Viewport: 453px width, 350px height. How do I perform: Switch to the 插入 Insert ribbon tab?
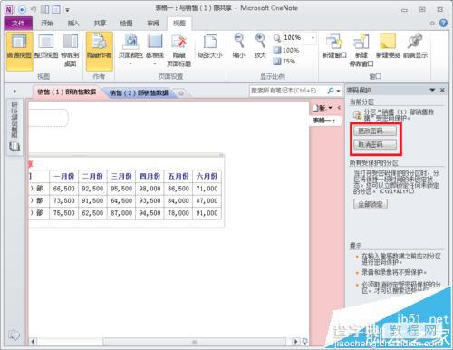73,23
